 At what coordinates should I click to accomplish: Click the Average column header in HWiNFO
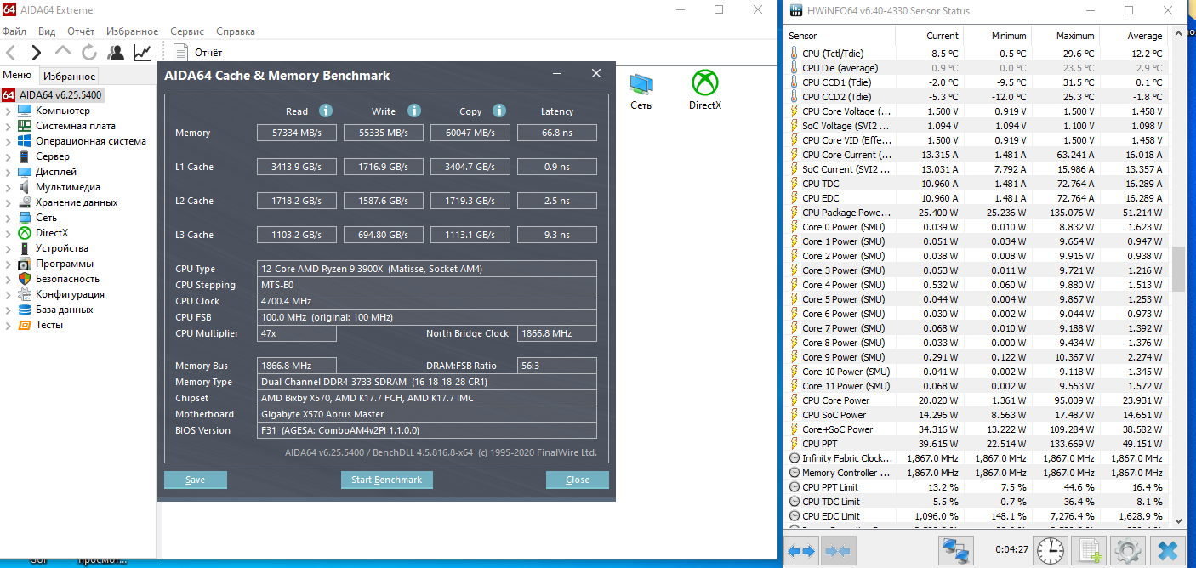(1132, 36)
